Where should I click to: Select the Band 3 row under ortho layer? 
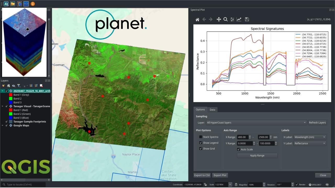click(x=18, y=102)
